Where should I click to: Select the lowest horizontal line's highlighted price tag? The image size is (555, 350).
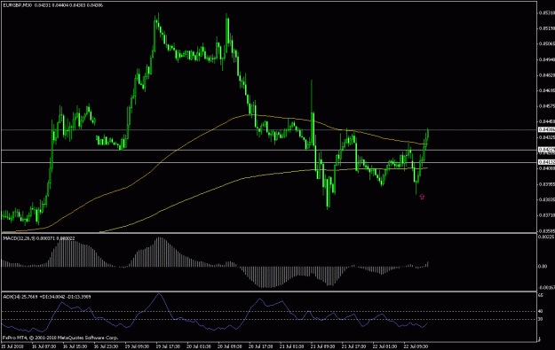click(x=546, y=162)
